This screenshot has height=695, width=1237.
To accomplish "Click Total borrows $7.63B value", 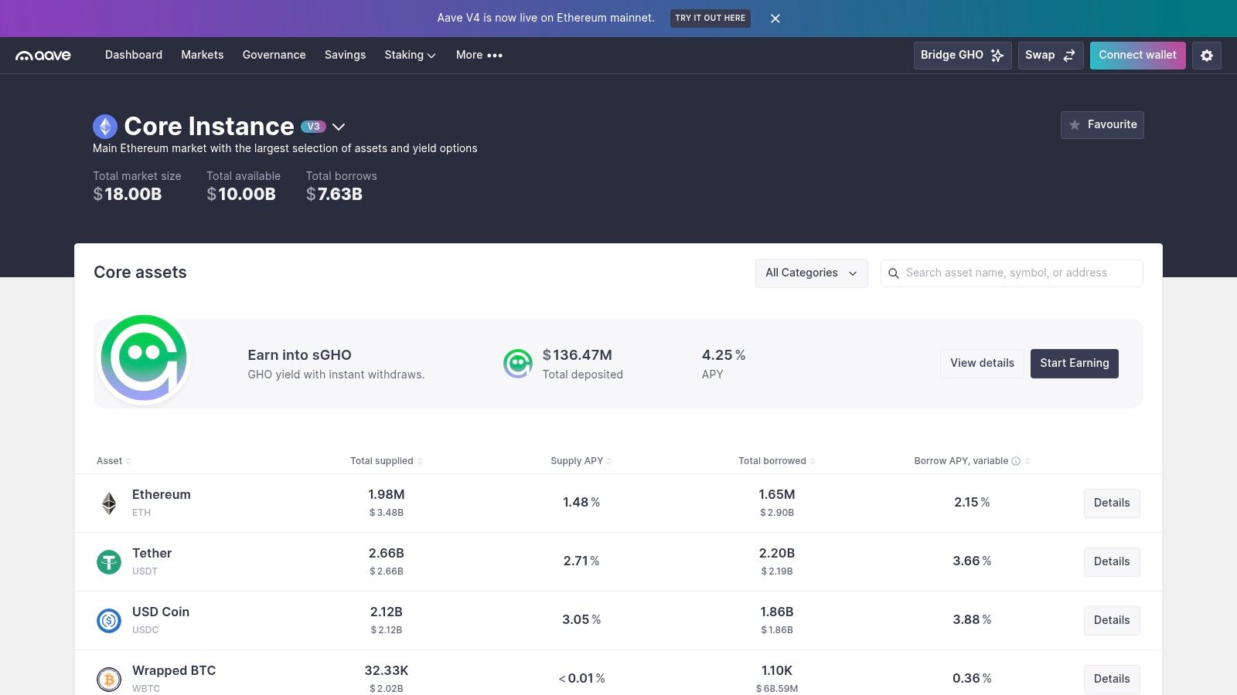I will 334,195.
